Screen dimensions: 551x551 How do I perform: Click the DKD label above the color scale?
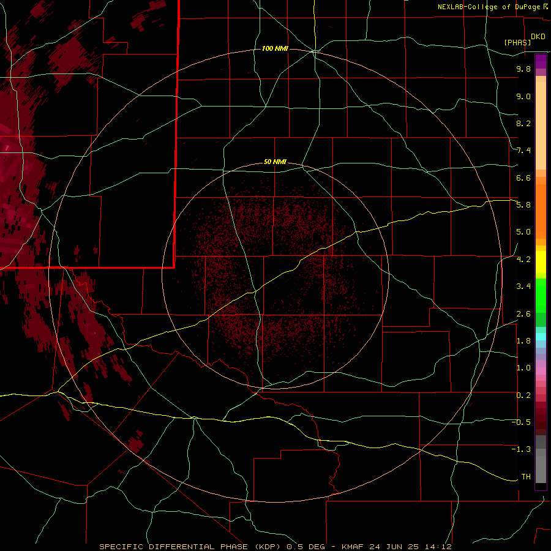click(x=538, y=37)
